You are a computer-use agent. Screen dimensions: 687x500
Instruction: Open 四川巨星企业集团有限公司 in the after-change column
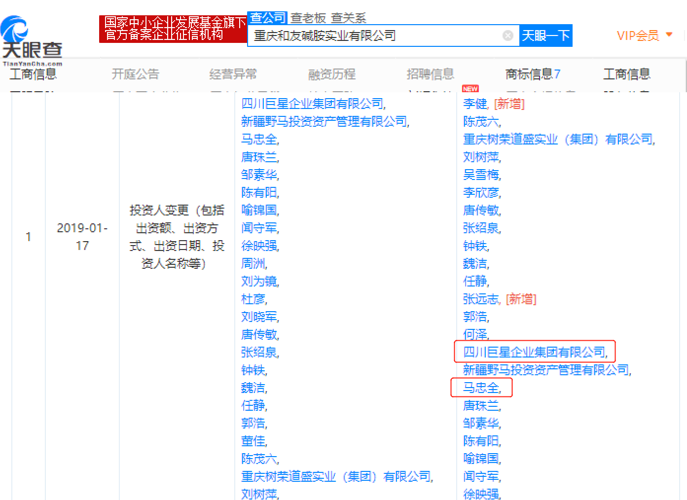(535, 352)
